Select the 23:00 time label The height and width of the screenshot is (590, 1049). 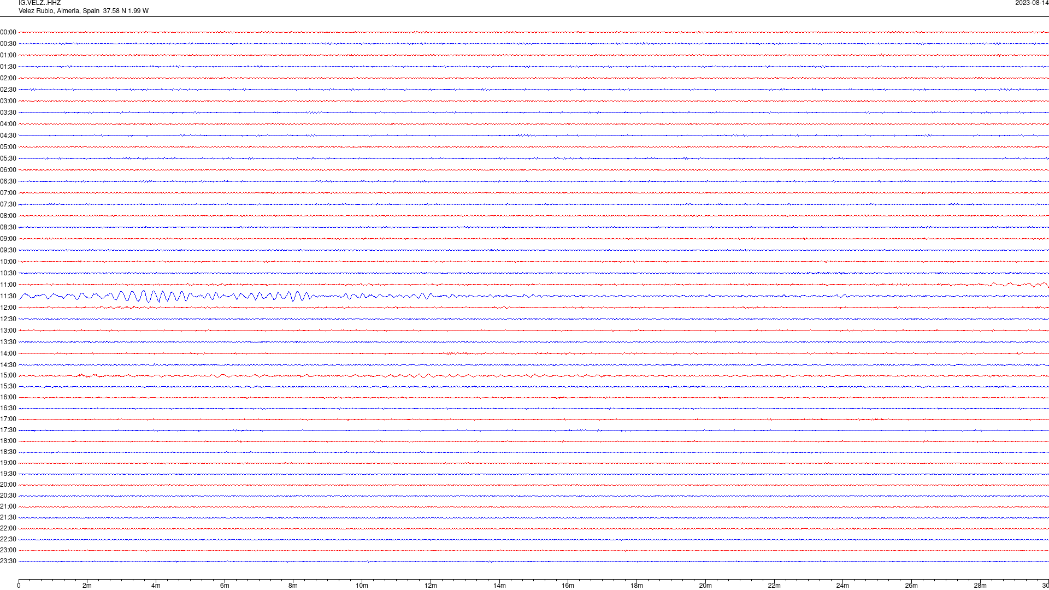point(8,550)
